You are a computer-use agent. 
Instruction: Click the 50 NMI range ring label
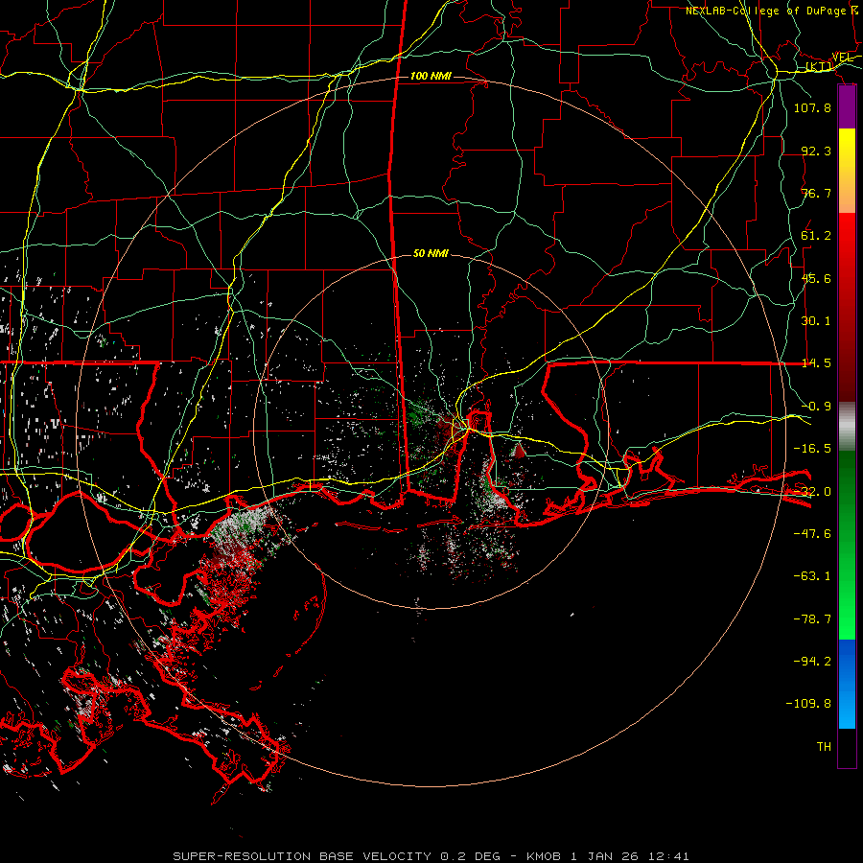[x=431, y=253]
